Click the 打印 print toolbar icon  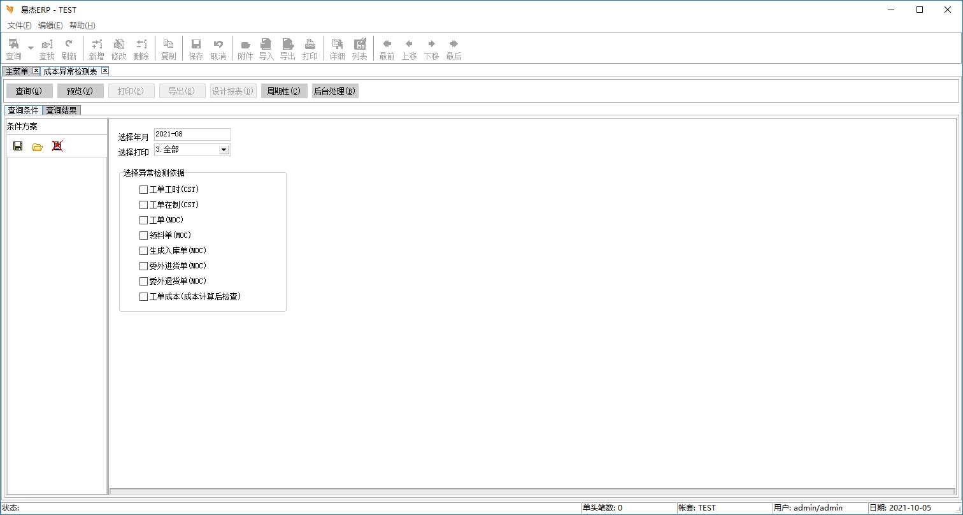pyautogui.click(x=310, y=49)
